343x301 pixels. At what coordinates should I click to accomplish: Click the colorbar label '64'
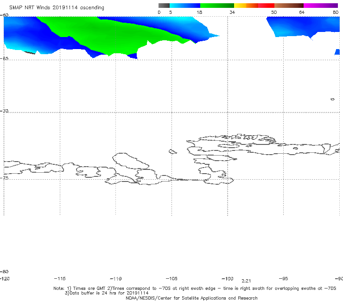point(302,13)
